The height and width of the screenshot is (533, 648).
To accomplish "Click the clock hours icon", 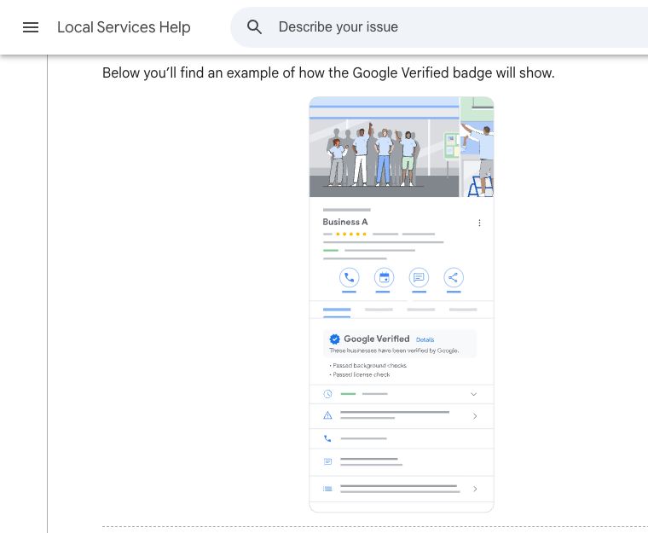I will tap(327, 394).
